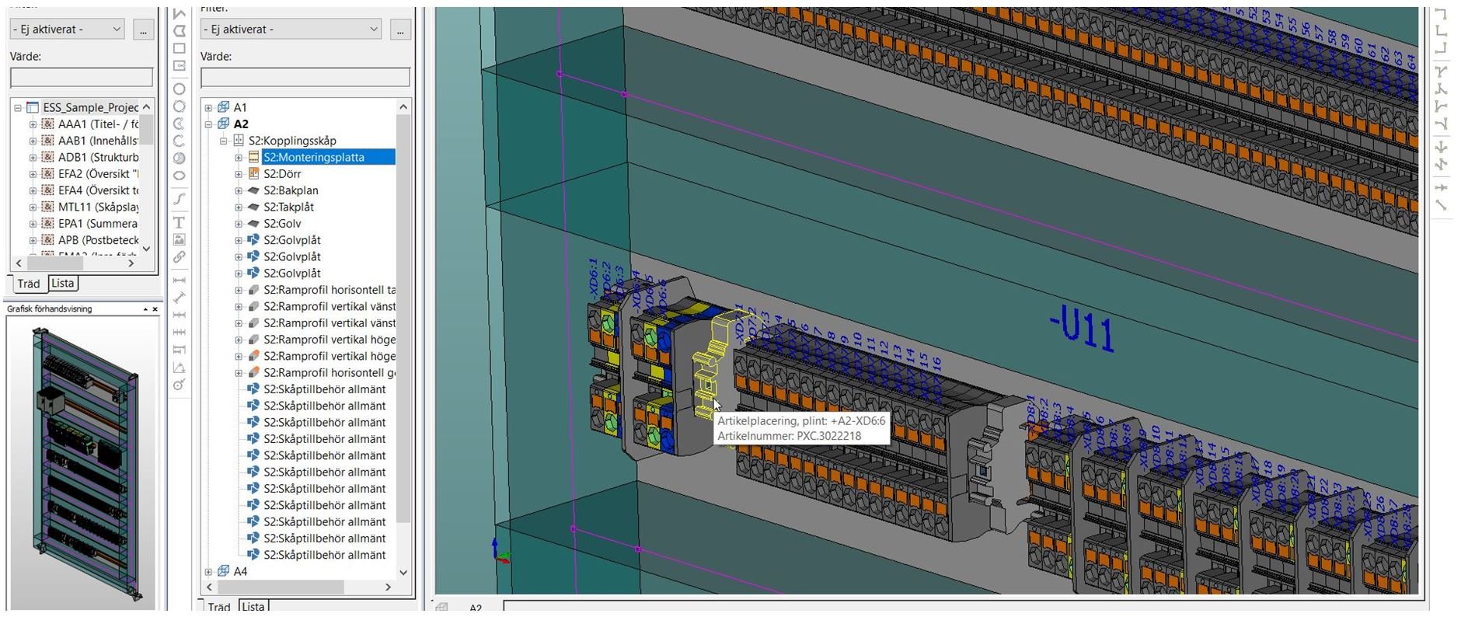Select the Incremental dimension tool
The width and height of the screenshot is (1461, 617).
180,332
